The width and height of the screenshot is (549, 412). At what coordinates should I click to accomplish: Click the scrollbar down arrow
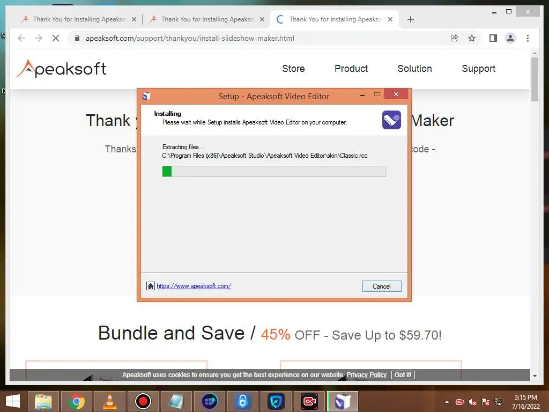tap(535, 376)
